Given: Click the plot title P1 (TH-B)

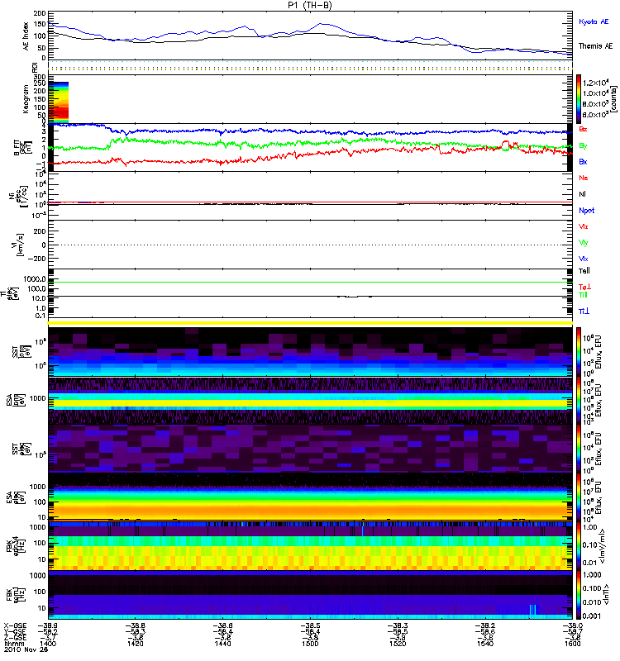Looking at the screenshot, I should point(310,5).
